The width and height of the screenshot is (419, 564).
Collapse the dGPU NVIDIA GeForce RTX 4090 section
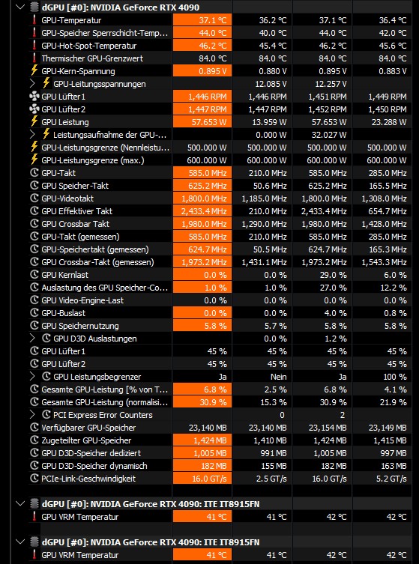(x=21, y=7)
